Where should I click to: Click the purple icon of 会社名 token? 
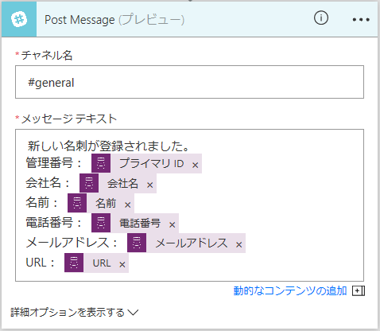click(x=89, y=183)
